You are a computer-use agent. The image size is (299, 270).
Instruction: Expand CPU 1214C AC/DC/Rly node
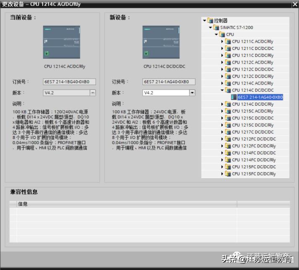(x=222, y=83)
